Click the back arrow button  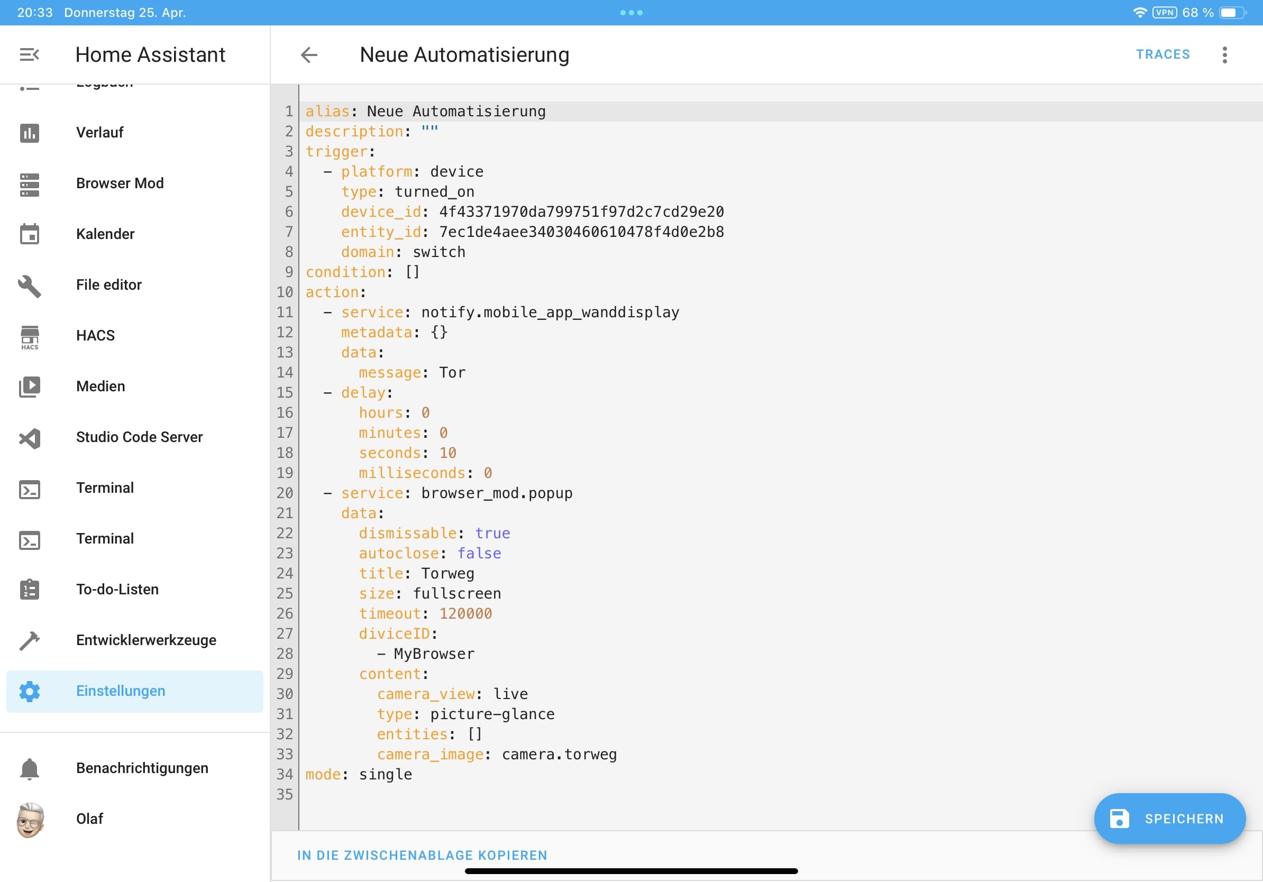(309, 54)
